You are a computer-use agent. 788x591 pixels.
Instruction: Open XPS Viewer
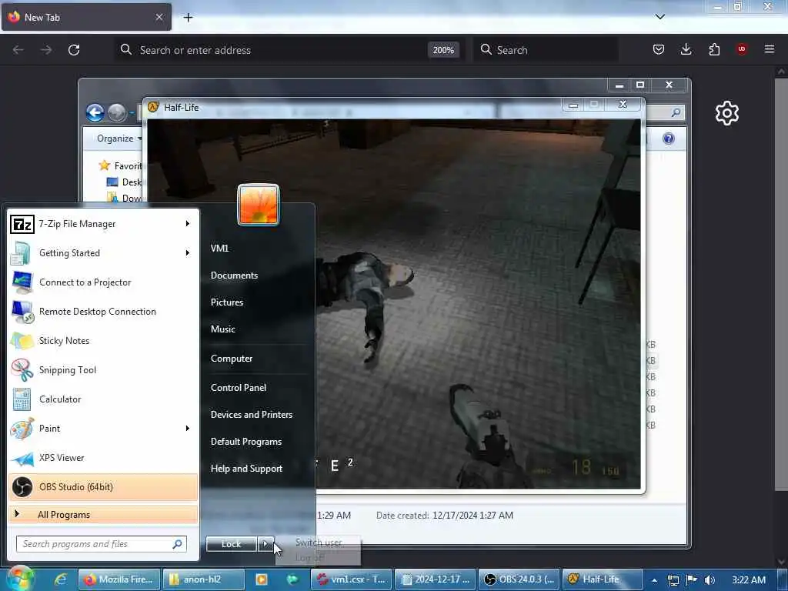coord(103,458)
